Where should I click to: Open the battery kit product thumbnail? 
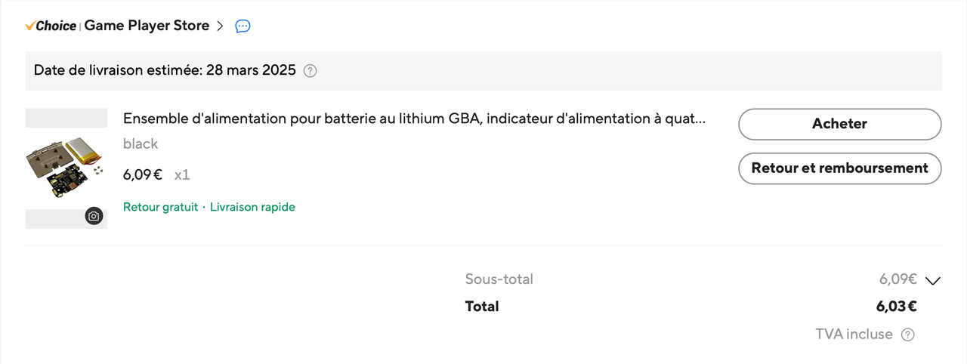pyautogui.click(x=66, y=168)
